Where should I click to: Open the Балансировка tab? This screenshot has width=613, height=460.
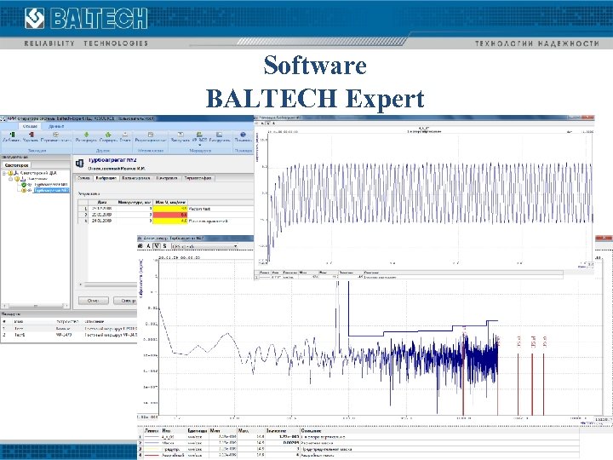point(135,178)
